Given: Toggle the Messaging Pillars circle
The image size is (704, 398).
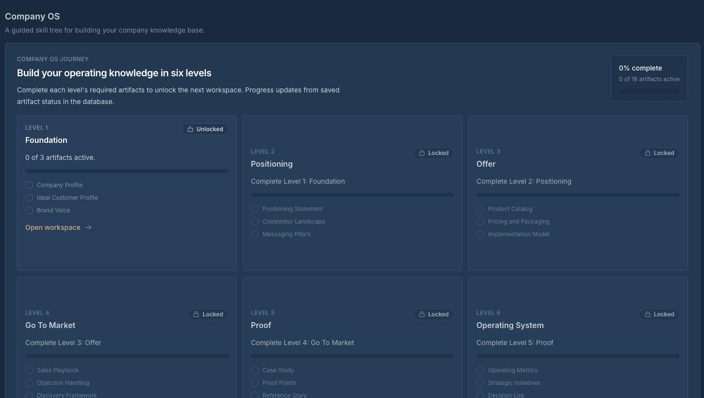Looking at the screenshot, I should click(255, 234).
